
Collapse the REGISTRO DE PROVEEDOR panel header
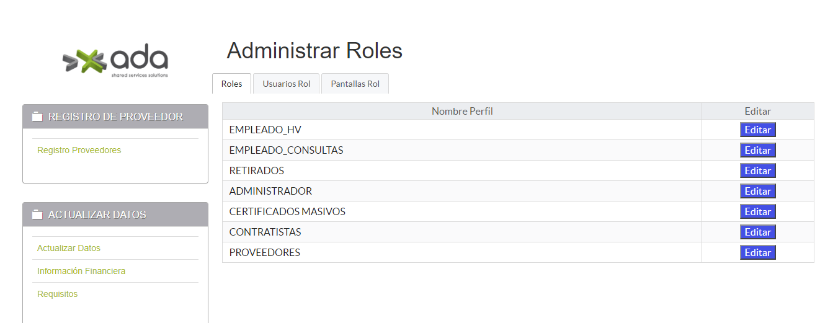[x=115, y=117]
